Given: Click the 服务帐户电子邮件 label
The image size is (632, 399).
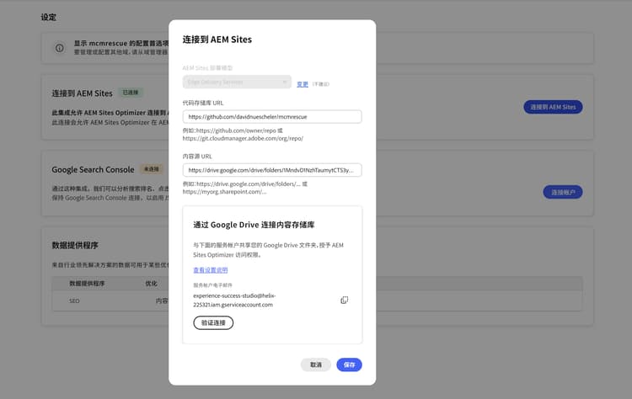Looking at the screenshot, I should tap(212, 285).
